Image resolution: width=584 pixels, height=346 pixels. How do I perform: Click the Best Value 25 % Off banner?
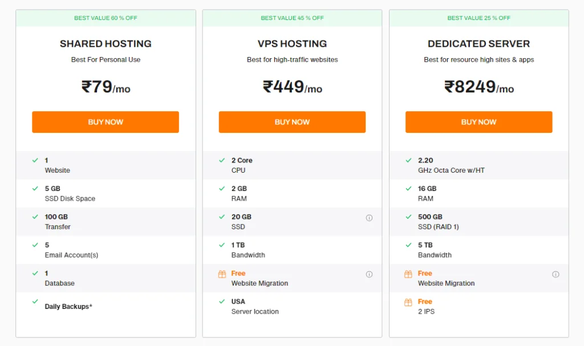pyautogui.click(x=479, y=18)
